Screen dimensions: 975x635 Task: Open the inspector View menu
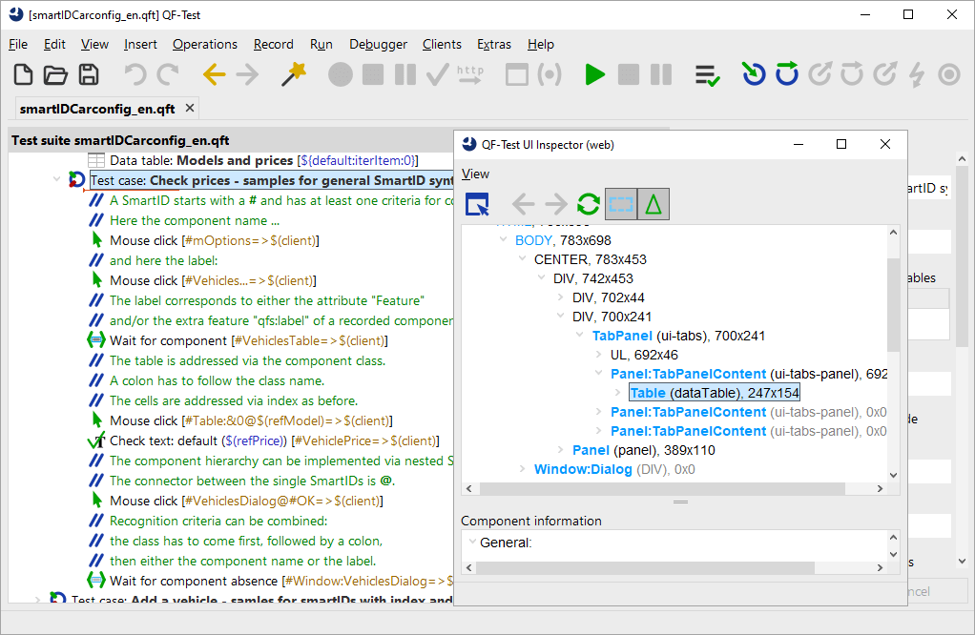click(x=475, y=174)
